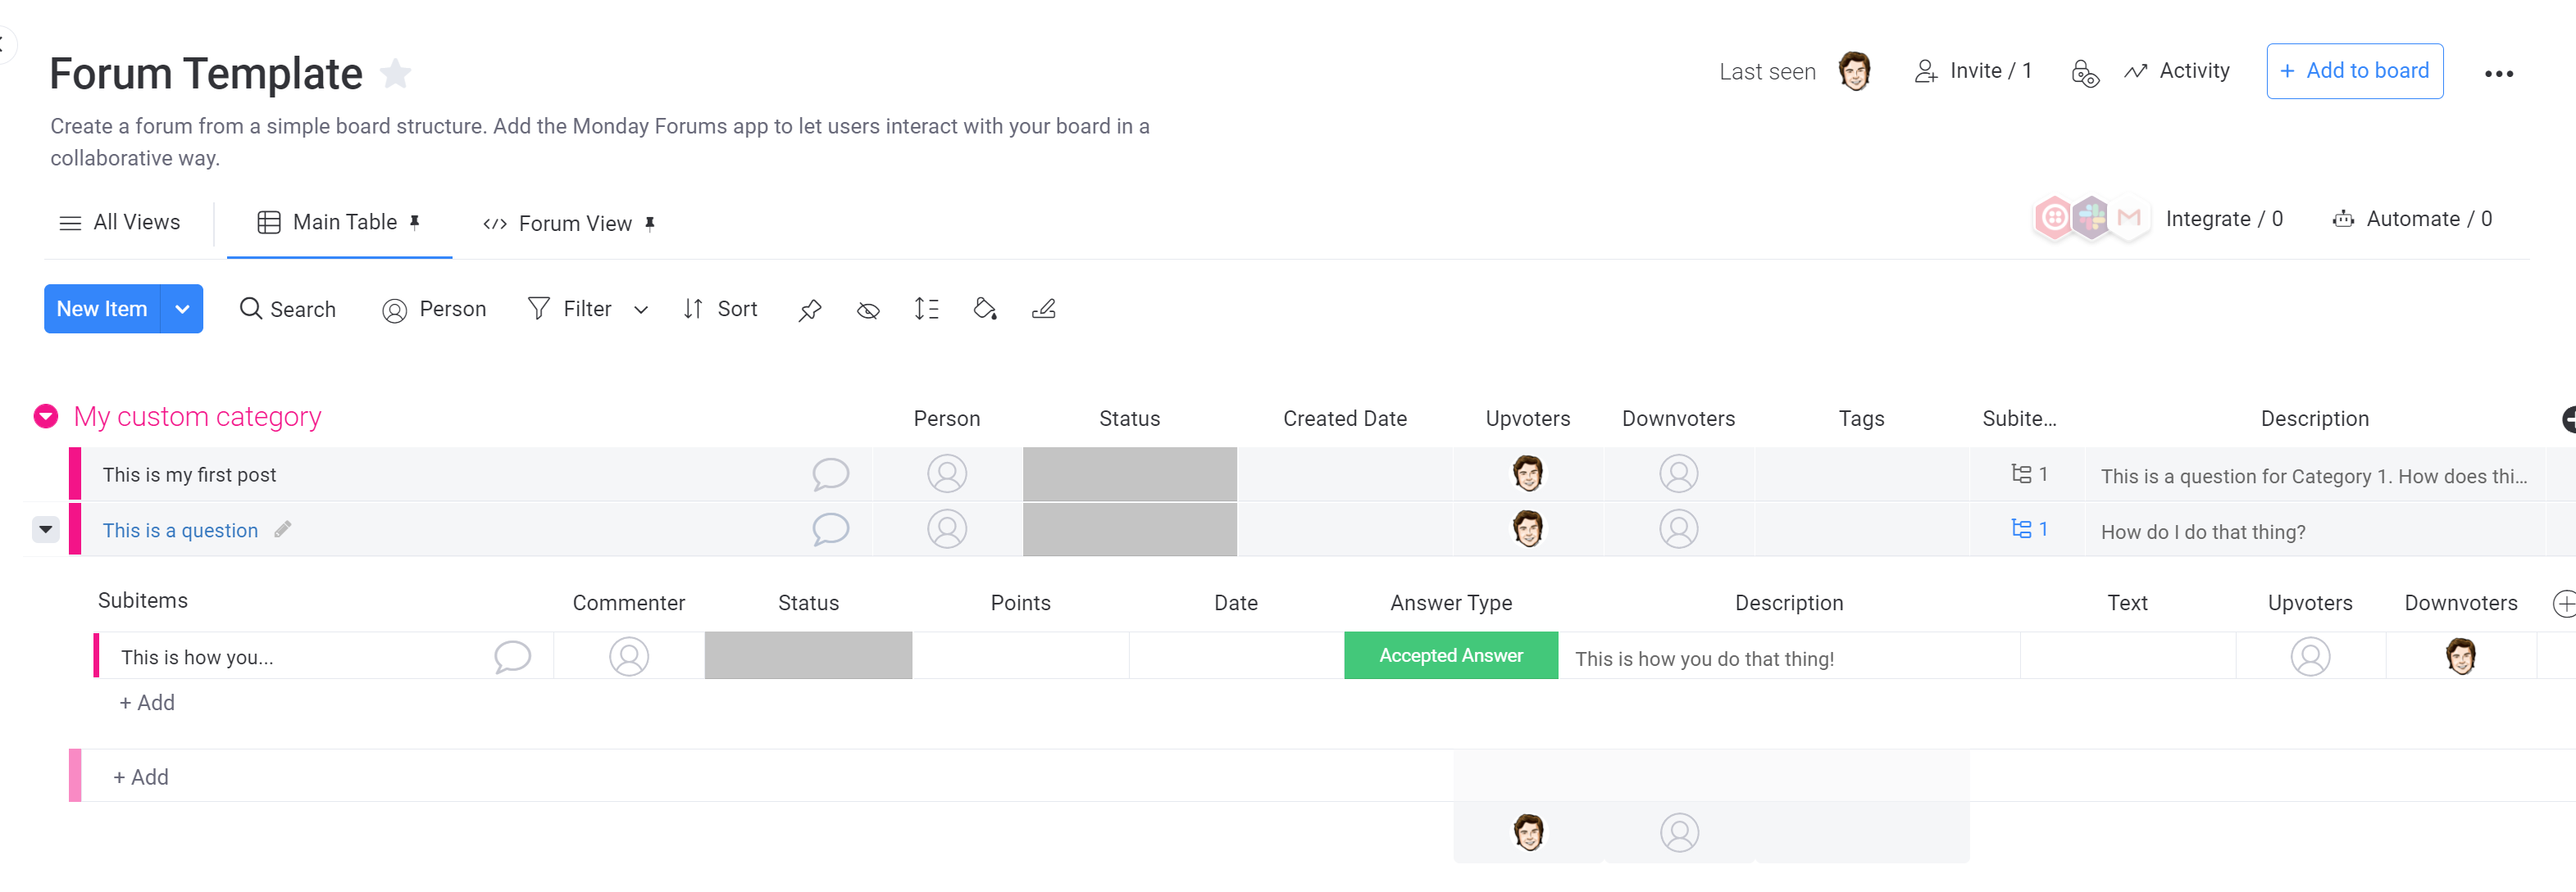
Task: Click the pin columns icon in toolbar
Action: click(x=809, y=310)
